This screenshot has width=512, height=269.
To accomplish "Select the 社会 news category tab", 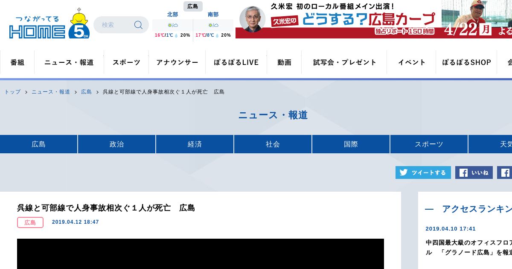I will pyautogui.click(x=273, y=144).
